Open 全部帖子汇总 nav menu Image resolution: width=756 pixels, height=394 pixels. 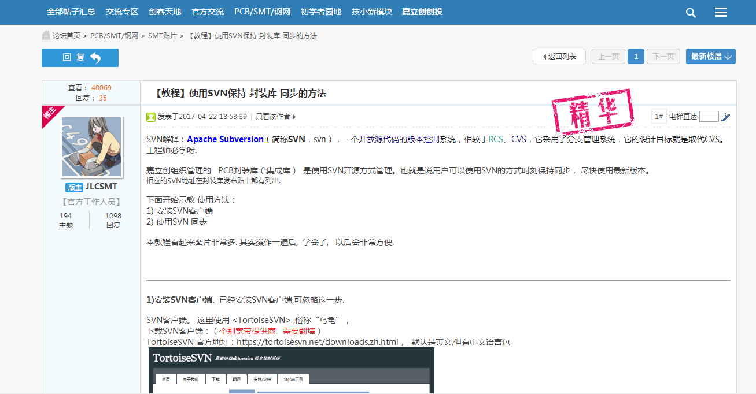click(71, 12)
